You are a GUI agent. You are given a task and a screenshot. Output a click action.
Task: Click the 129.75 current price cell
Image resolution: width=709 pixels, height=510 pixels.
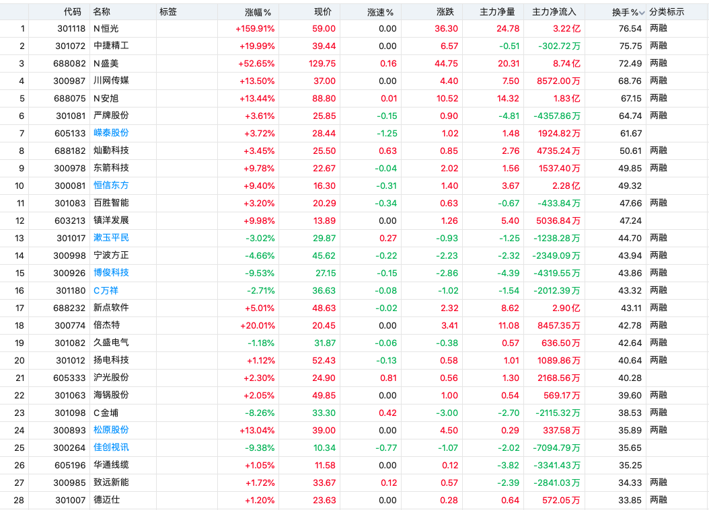322,63
